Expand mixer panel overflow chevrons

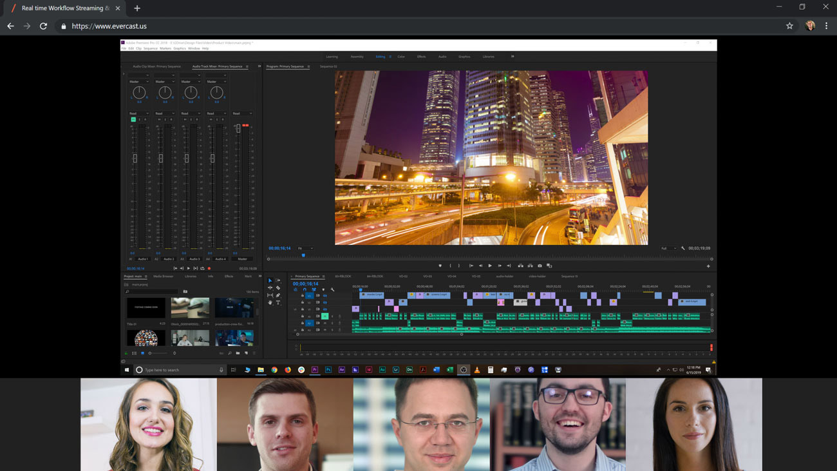click(x=259, y=66)
